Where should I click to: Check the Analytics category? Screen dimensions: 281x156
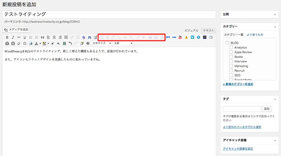231,47
